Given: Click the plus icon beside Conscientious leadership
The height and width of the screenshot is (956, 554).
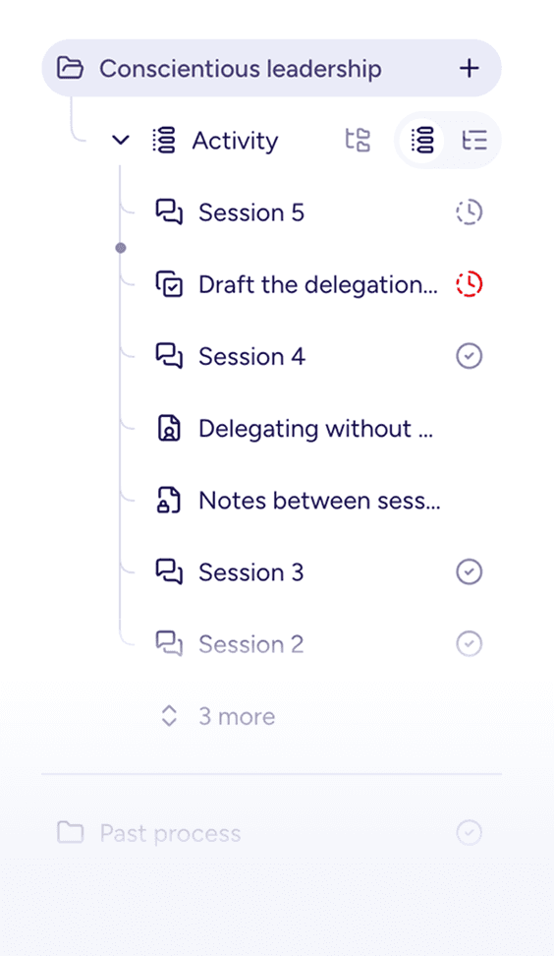Looking at the screenshot, I should pos(470,68).
